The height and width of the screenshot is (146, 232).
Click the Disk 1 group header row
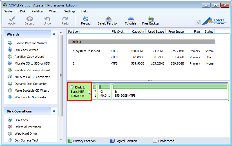(142, 42)
